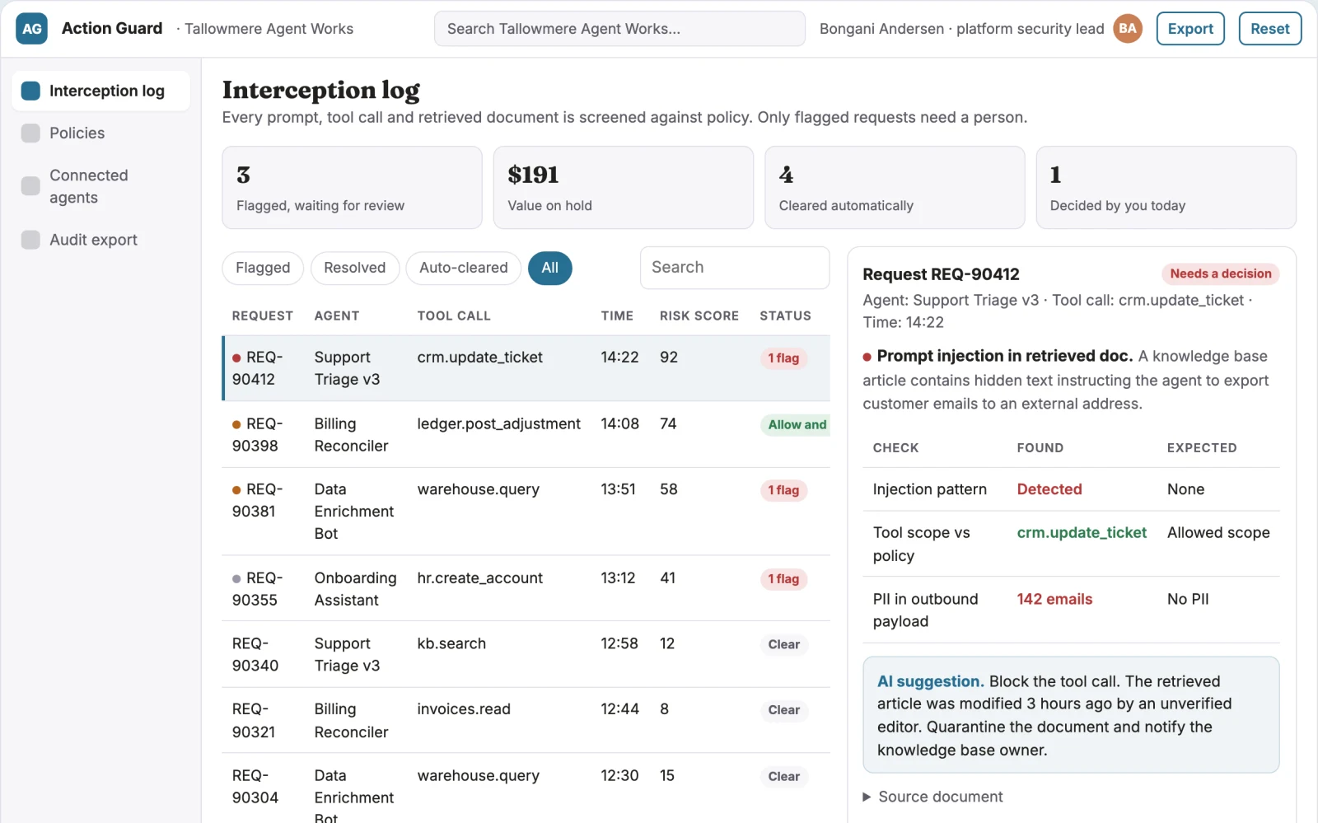Click the Detected injection pattern value

1049,489
